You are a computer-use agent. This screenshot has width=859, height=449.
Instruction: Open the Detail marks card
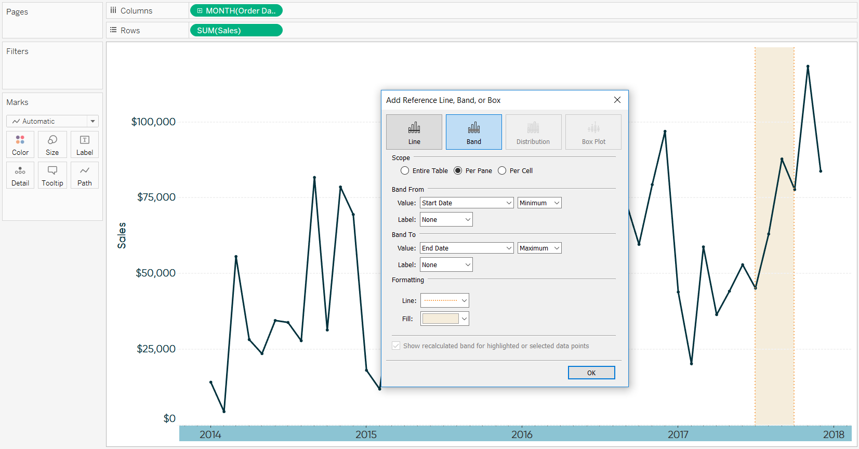(20, 175)
